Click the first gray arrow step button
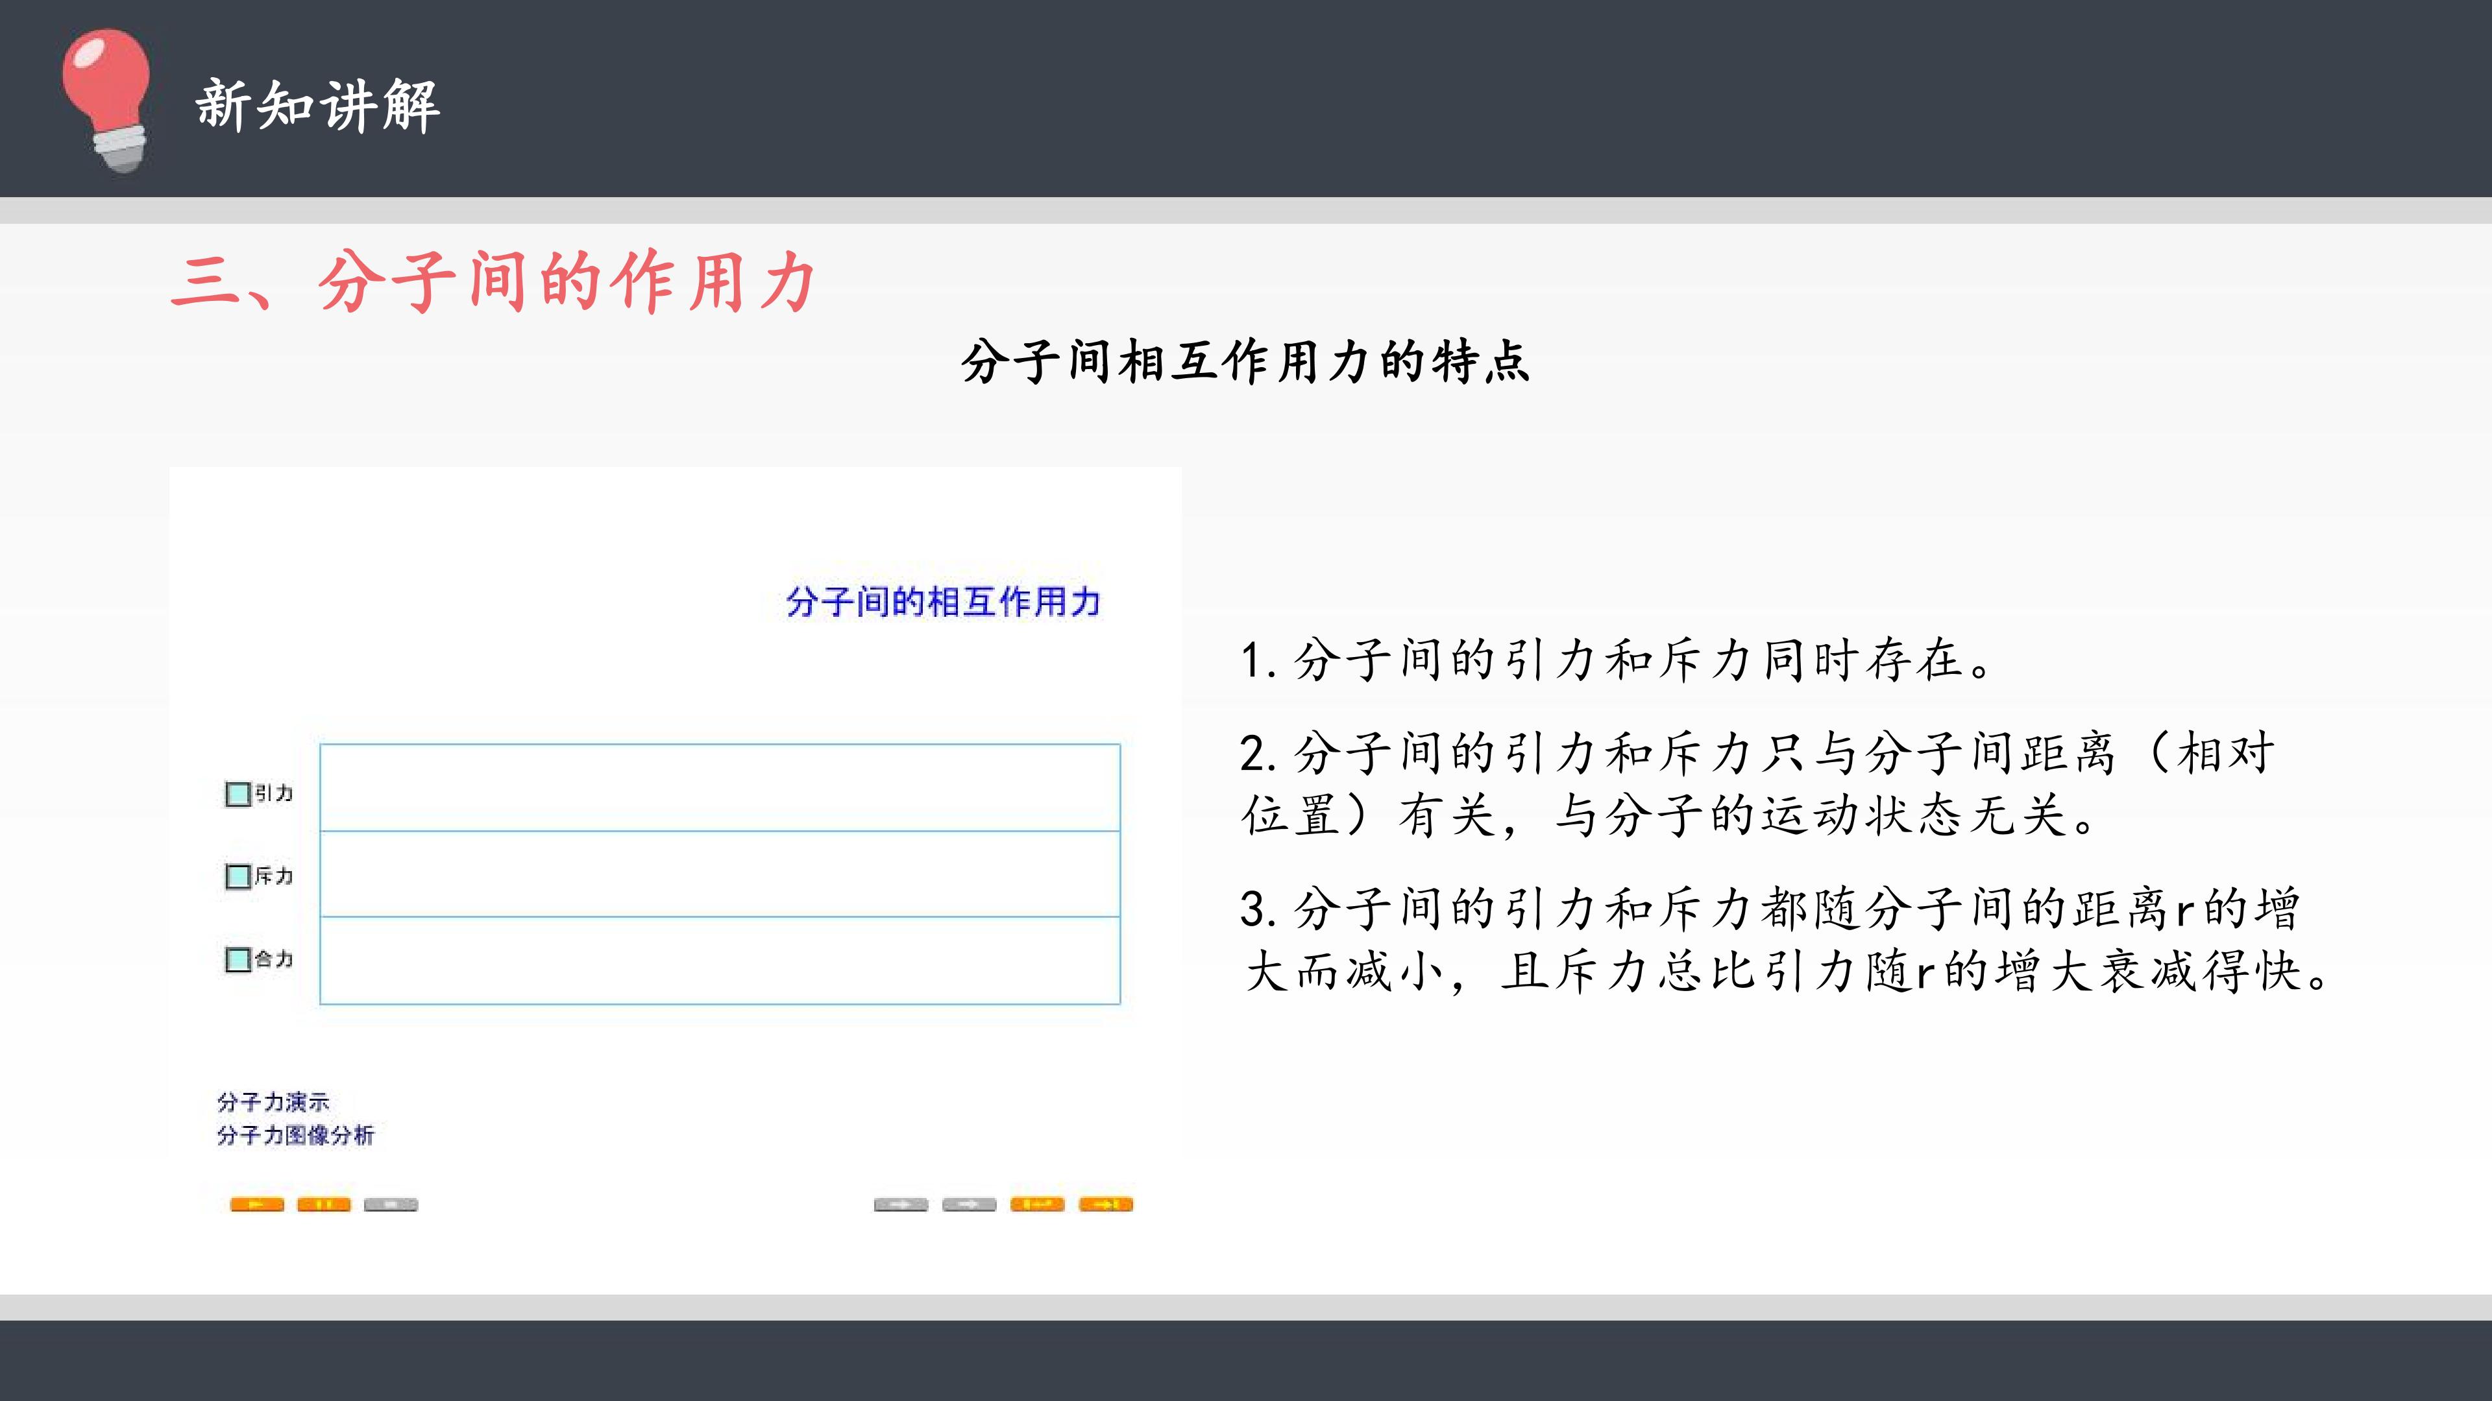Screen dimensions: 2492x1401 (901, 1204)
